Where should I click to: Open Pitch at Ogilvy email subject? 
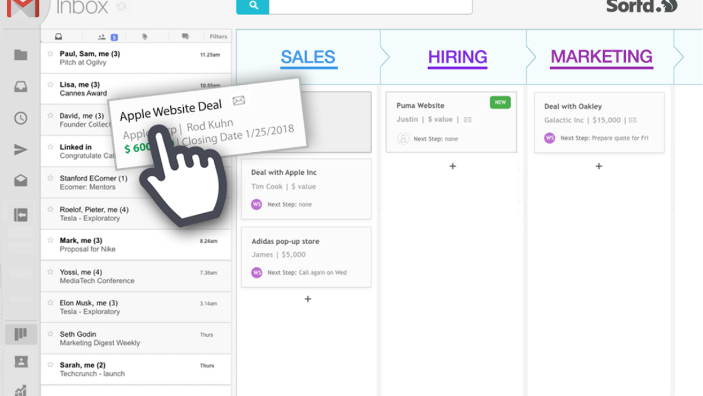click(x=83, y=62)
